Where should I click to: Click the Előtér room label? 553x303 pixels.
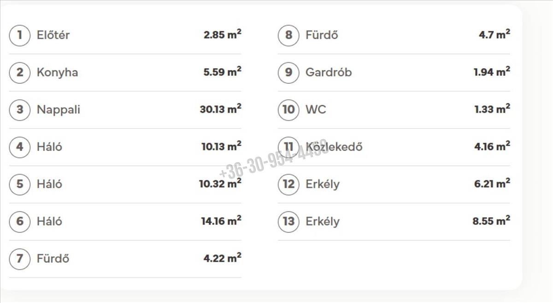pyautogui.click(x=53, y=35)
